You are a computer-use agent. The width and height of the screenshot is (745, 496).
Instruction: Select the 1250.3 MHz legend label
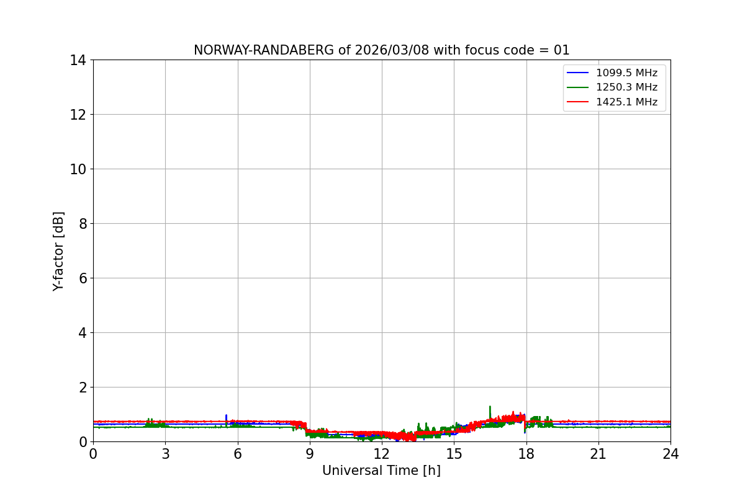[626, 87]
